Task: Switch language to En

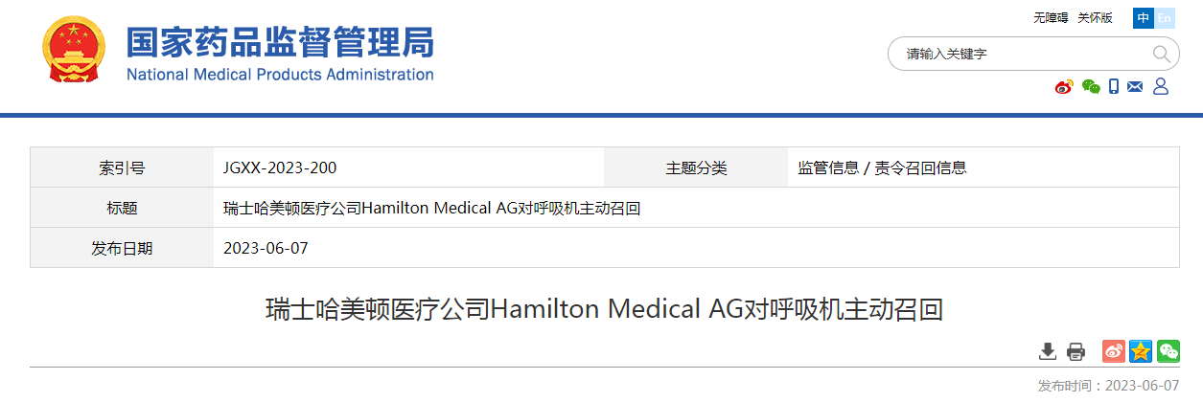Action: pos(1165,18)
